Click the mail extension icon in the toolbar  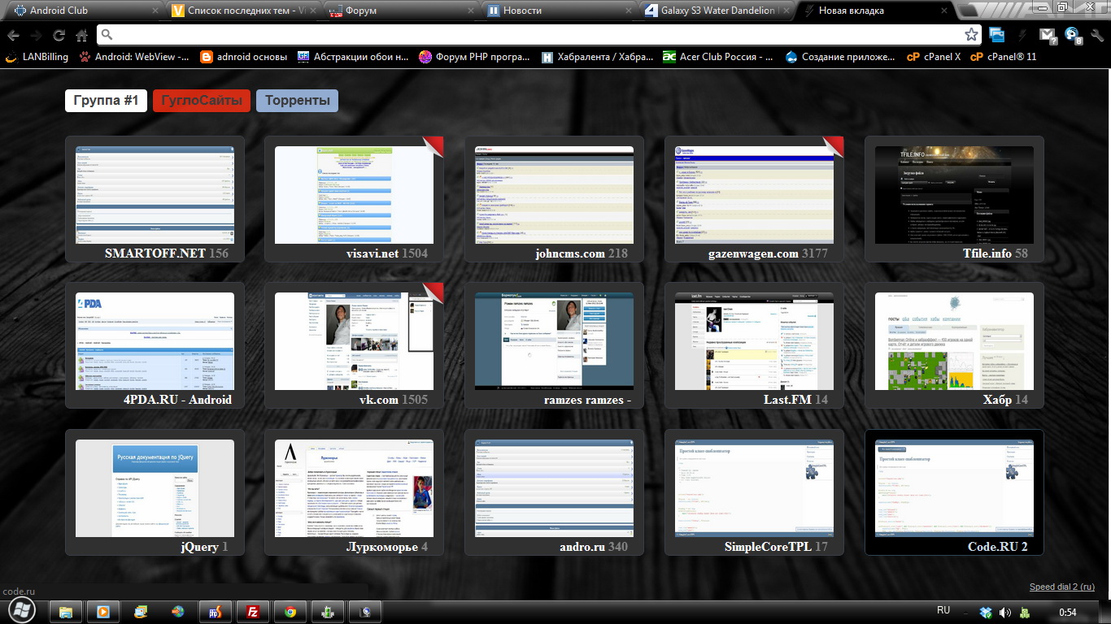click(1048, 35)
